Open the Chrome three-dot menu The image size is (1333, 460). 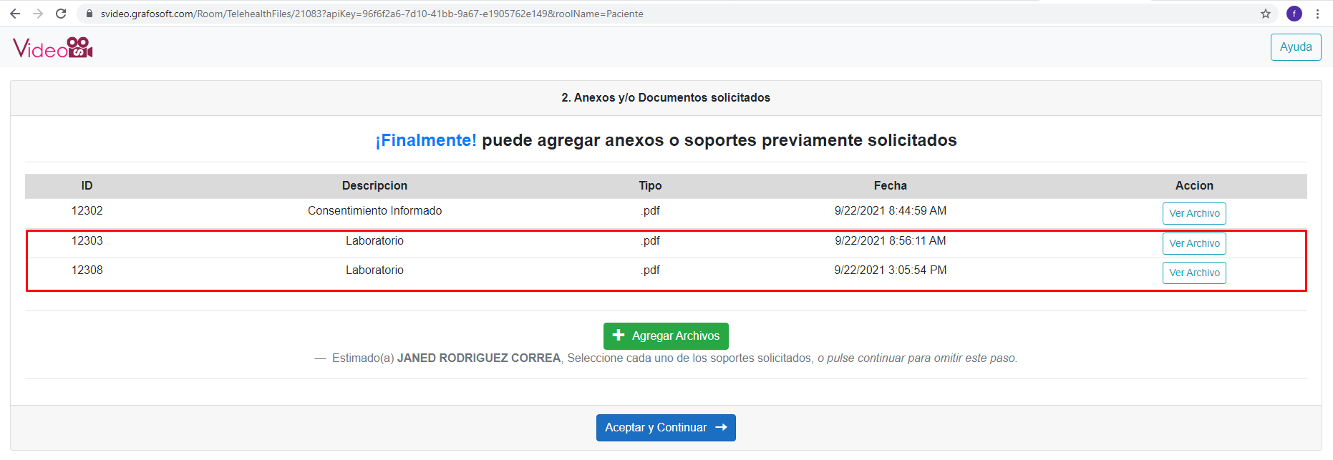1317,14
